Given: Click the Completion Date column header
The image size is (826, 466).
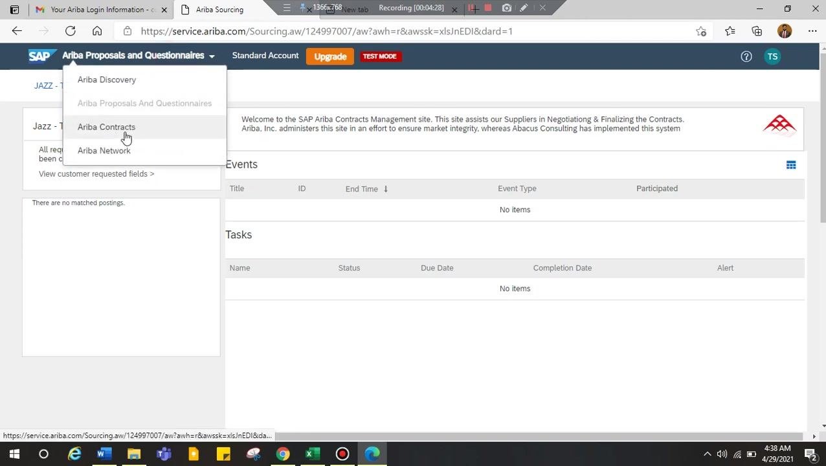Looking at the screenshot, I should [563, 268].
